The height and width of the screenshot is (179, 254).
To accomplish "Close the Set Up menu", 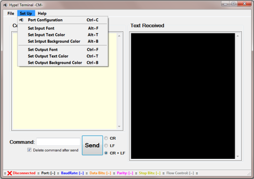I will [x=26, y=14].
